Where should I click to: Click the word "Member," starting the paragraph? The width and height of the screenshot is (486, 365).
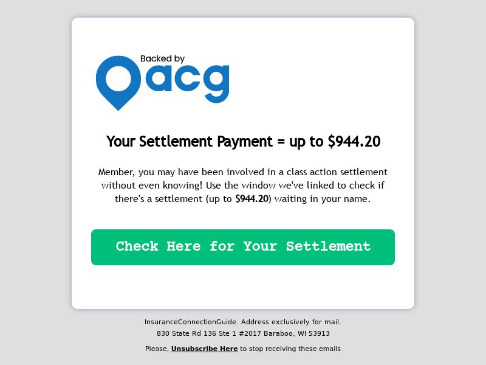pyautogui.click(x=117, y=172)
